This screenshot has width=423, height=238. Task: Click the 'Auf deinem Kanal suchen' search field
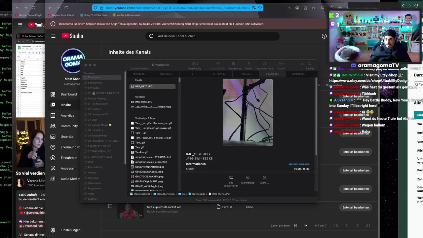pos(212,36)
